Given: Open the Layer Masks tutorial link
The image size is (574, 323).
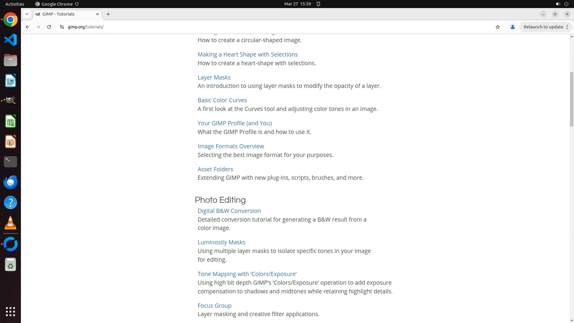Looking at the screenshot, I should (x=214, y=77).
